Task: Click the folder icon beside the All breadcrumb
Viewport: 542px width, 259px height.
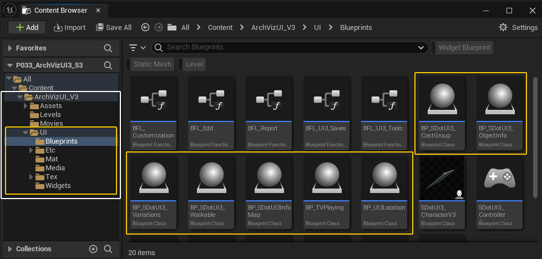Action: (x=172, y=27)
